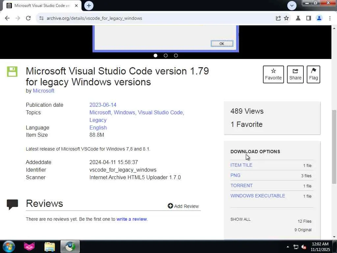Open a new tab with the plus button
Image resolution: width=337 pixels, height=253 pixels.
pos(89,6)
